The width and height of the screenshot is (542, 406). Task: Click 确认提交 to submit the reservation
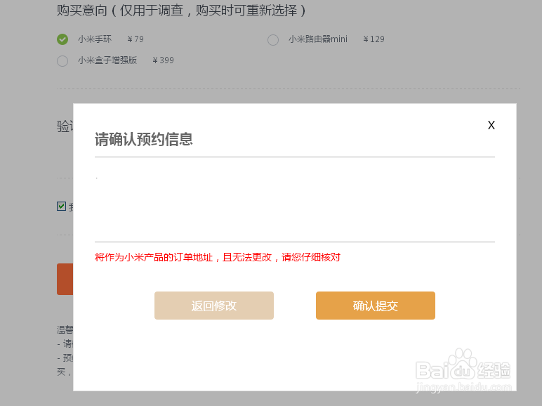376,306
